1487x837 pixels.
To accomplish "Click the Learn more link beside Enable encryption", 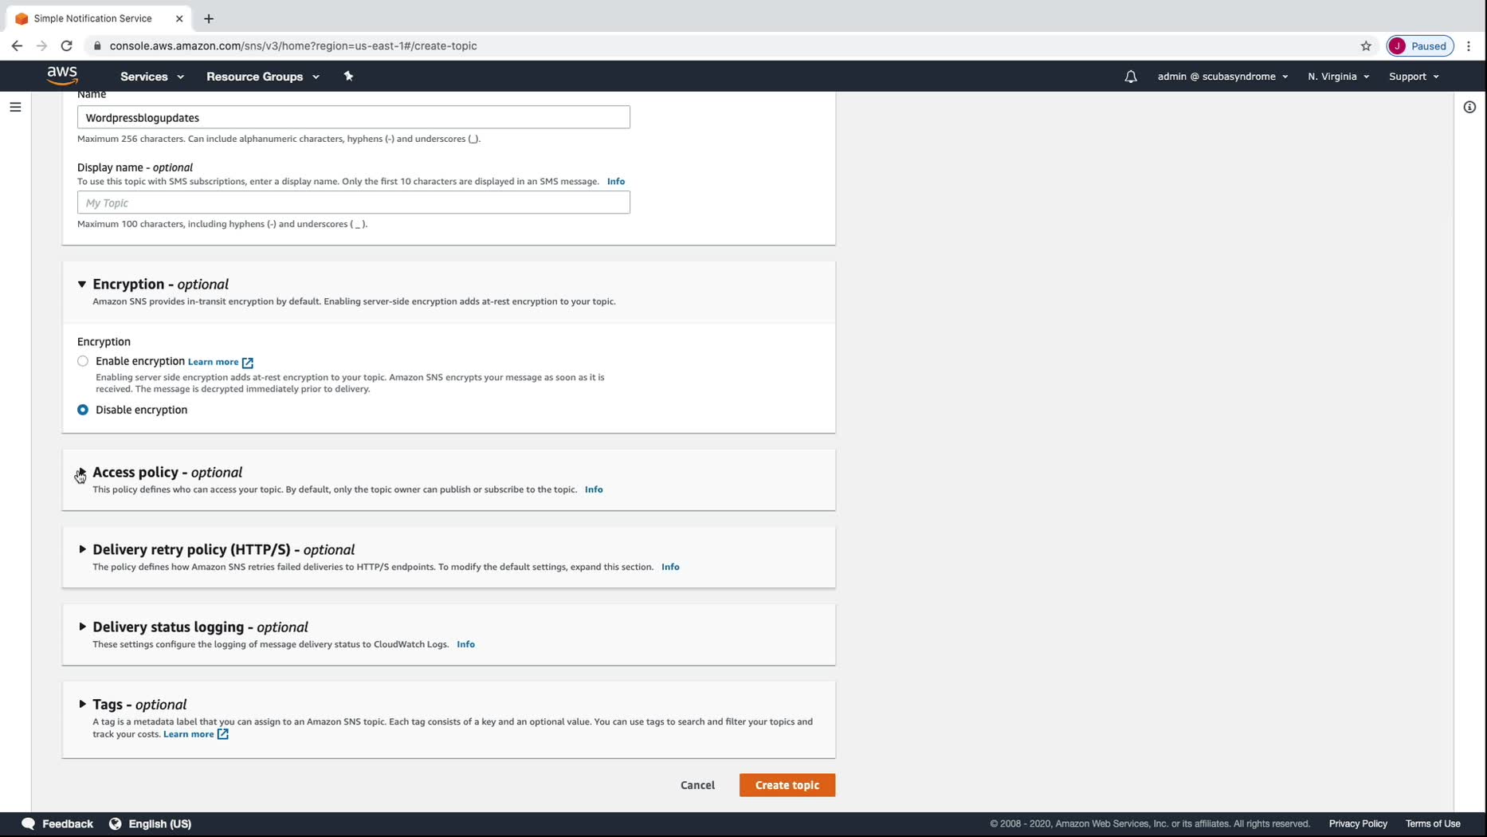I will click(x=221, y=362).
